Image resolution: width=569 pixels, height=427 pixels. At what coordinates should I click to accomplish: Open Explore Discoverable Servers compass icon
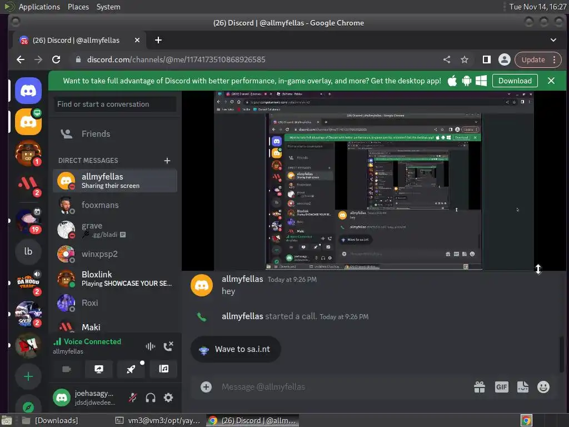point(28,407)
